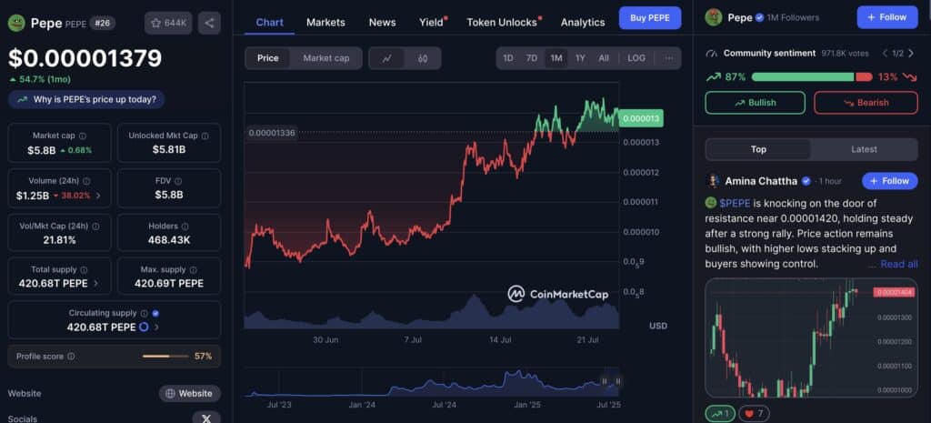Viewport: 931px width, 423px height.
Task: Open the Website link button
Action: (189, 393)
